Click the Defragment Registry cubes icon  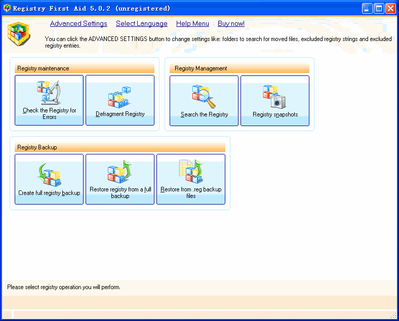coord(119,97)
